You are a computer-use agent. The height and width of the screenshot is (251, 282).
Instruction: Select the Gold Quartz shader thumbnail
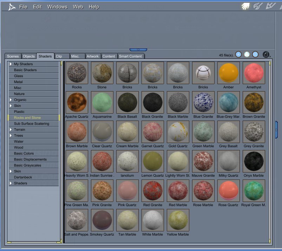click(178, 132)
